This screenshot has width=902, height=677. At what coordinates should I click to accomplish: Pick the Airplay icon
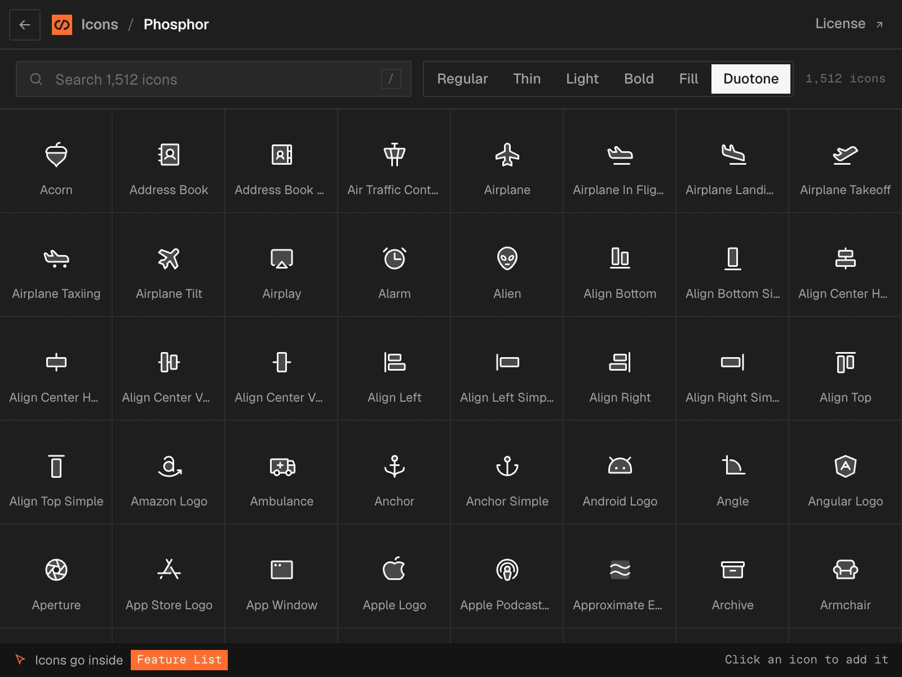282,265
